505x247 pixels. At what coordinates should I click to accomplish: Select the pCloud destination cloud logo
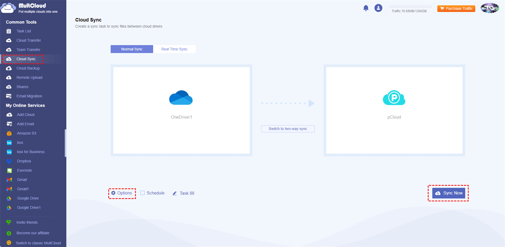[x=394, y=98]
